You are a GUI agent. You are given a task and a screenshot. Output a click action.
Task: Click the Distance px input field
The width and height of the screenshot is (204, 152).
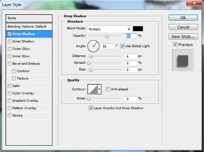click(131, 56)
